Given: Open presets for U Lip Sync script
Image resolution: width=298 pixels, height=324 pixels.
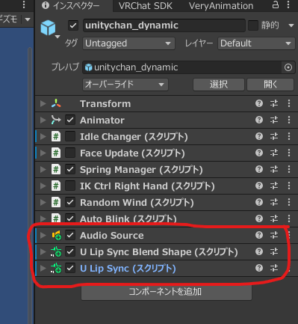Looking at the screenshot, I should point(274,268).
